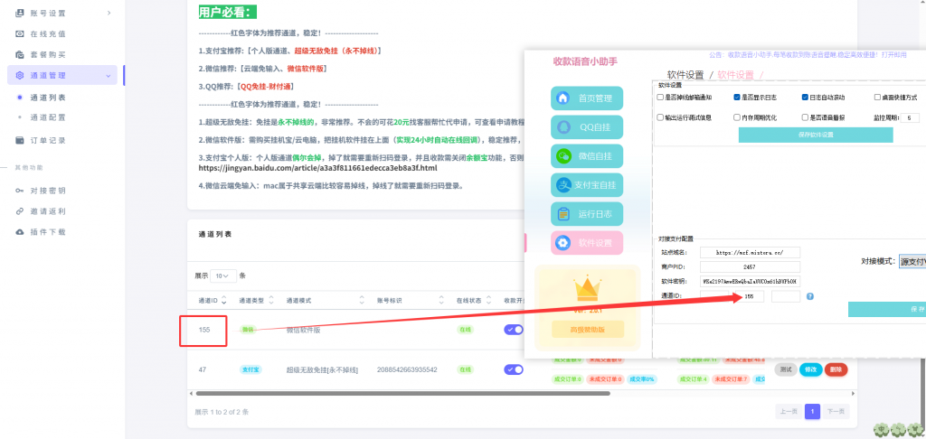Check the 输出运行调试信息 checkbox
926x439 pixels.
click(x=660, y=117)
